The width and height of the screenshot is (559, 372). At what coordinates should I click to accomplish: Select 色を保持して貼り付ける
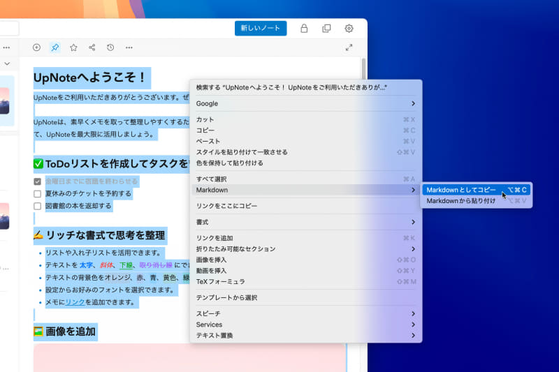(x=306, y=163)
